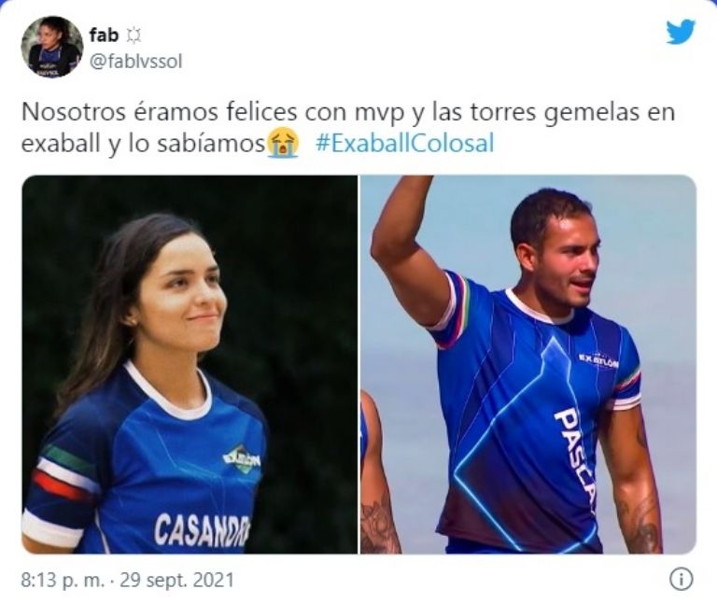Viewport: 717px width, 604px height.
Task: Open the @fablvssol handle link
Action: click(x=135, y=62)
